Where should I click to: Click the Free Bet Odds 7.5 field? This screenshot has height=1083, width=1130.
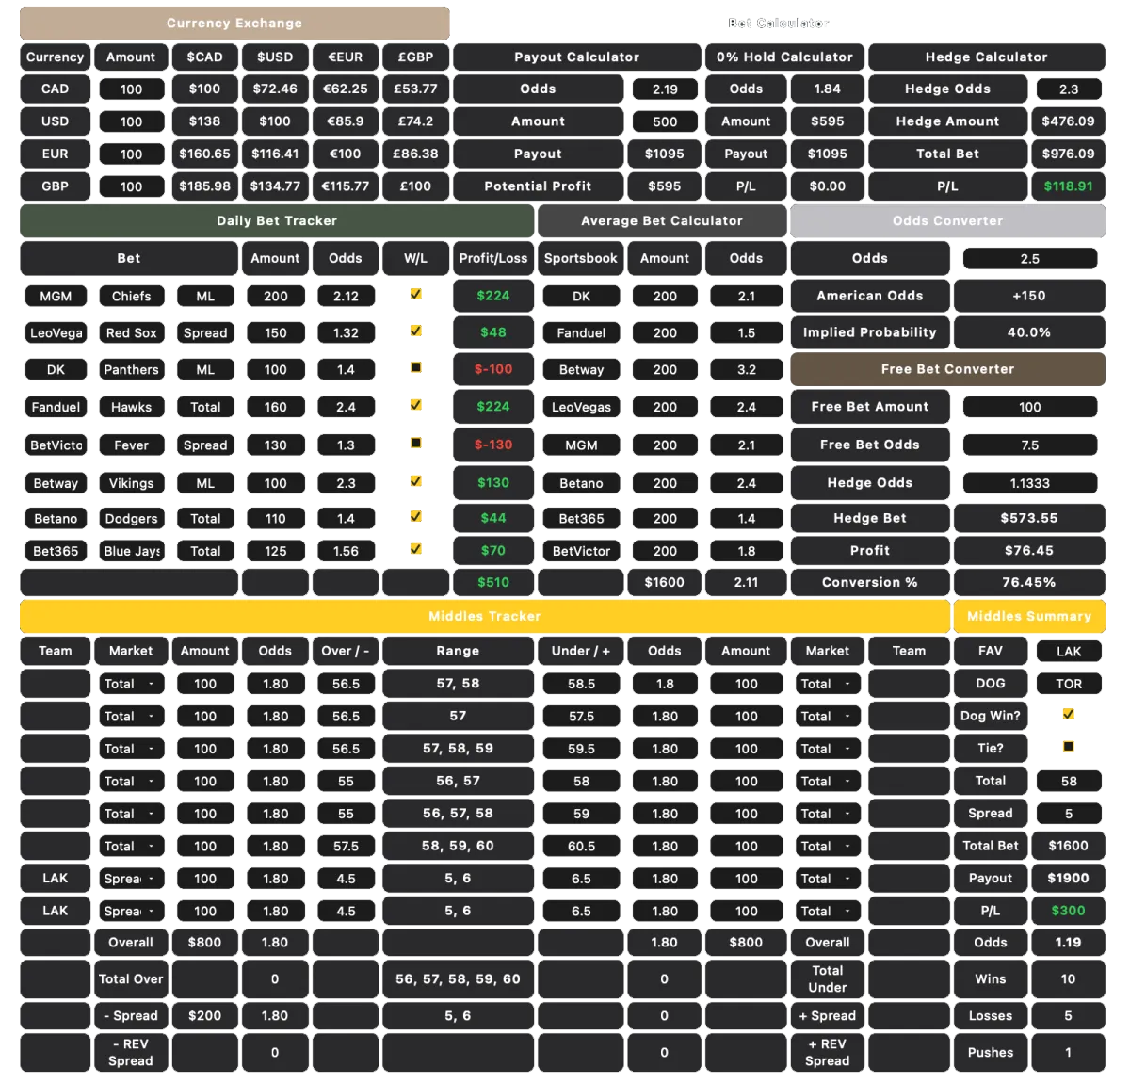click(x=1029, y=445)
